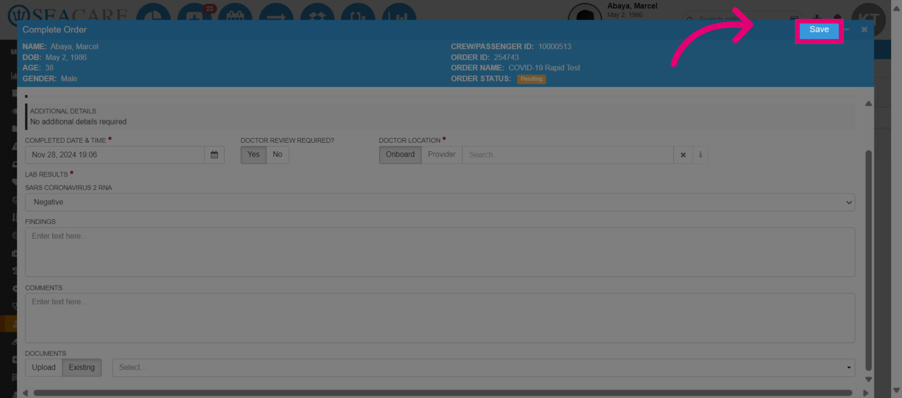Click the No additional details required note
The height and width of the screenshot is (398, 902).
click(x=78, y=122)
